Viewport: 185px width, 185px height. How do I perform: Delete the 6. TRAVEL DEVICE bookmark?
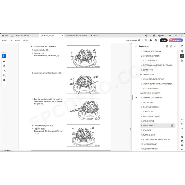point(172,126)
